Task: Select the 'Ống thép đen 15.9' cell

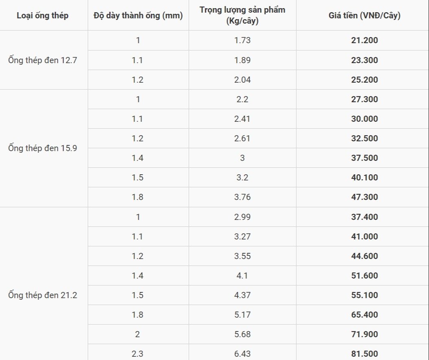Action: (42, 148)
